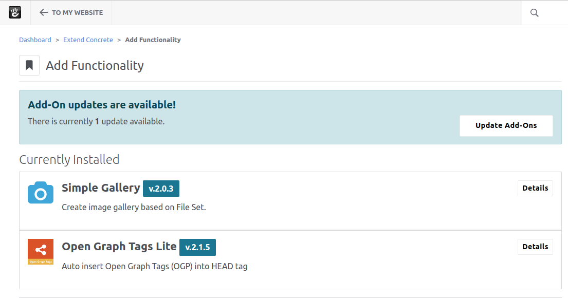
Task: Click the Currently Installed section heading
Action: pyautogui.click(x=69, y=160)
